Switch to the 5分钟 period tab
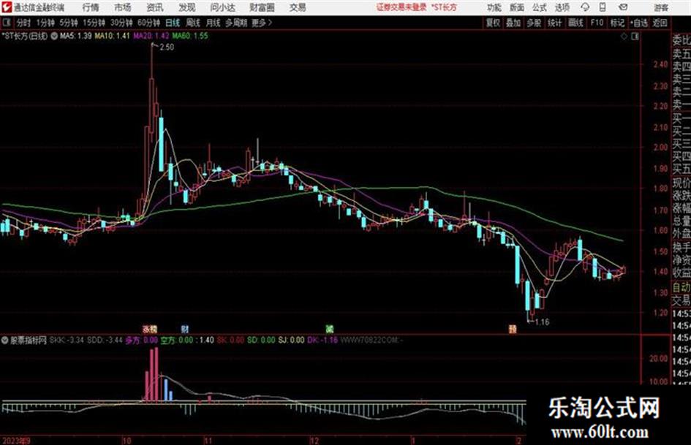Screen dimensions: 691x445 click(68, 23)
